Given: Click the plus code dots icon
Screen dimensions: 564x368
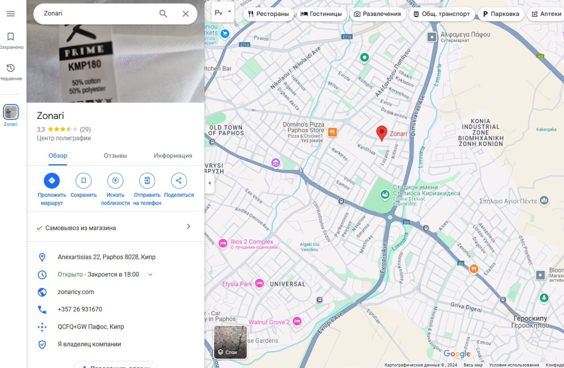Looking at the screenshot, I should pyautogui.click(x=42, y=327).
